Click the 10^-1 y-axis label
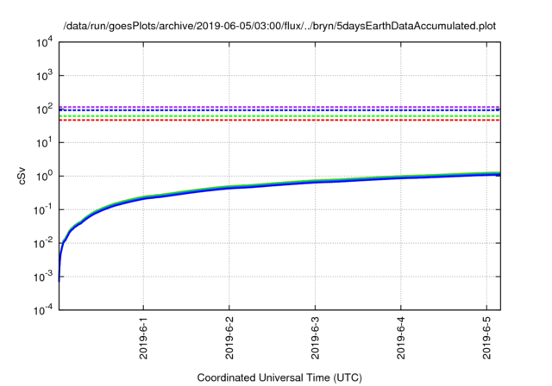Image resolution: width=552 pixels, height=386 pixels. [43, 210]
